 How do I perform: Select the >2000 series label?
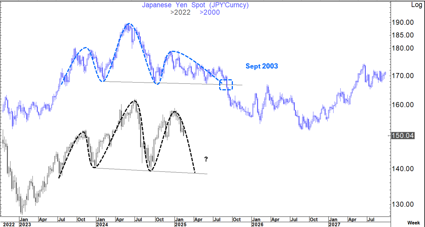point(210,12)
